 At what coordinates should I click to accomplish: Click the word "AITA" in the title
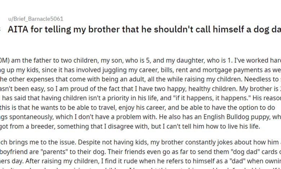17,30
